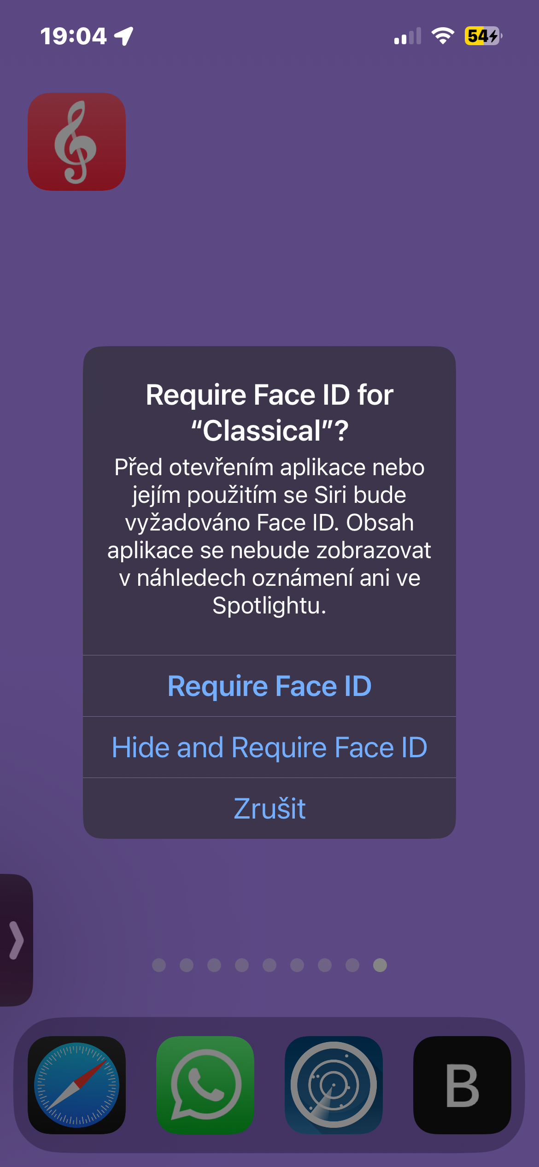Image resolution: width=539 pixels, height=1167 pixels.
Task: Choose Require Face ID option
Action: (x=269, y=686)
